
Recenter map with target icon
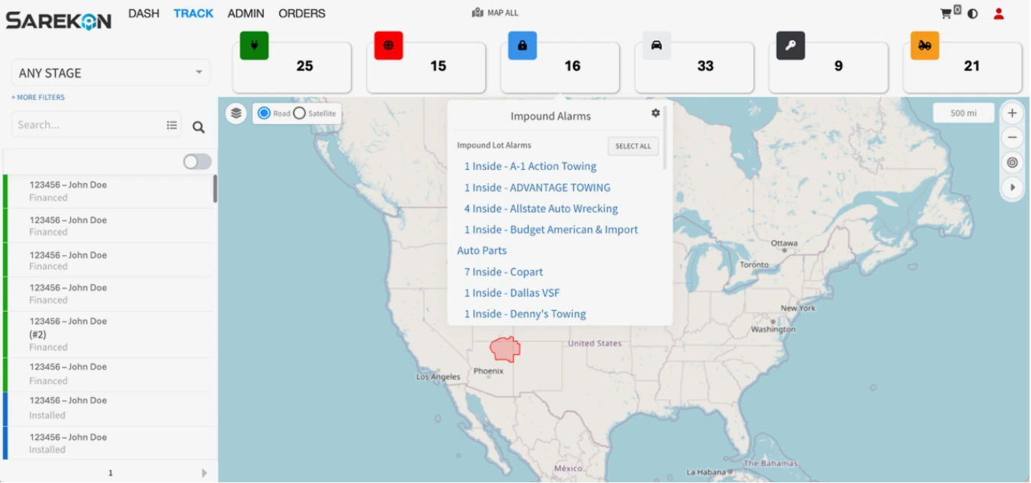pos(1012,162)
